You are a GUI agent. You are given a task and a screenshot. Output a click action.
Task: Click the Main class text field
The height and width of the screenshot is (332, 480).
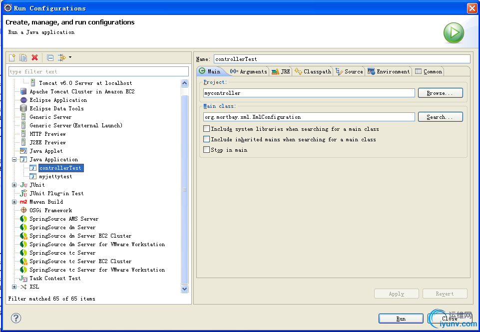pyautogui.click(x=309, y=117)
